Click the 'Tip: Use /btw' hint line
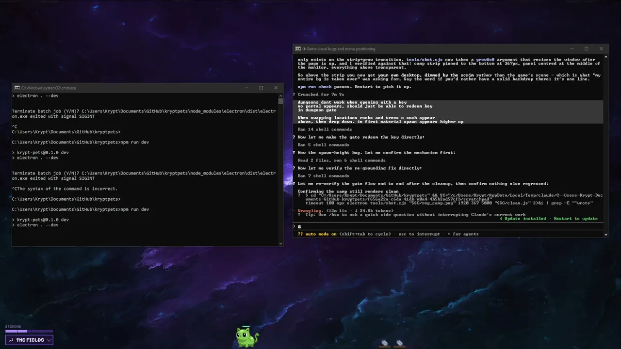 tap(411, 215)
